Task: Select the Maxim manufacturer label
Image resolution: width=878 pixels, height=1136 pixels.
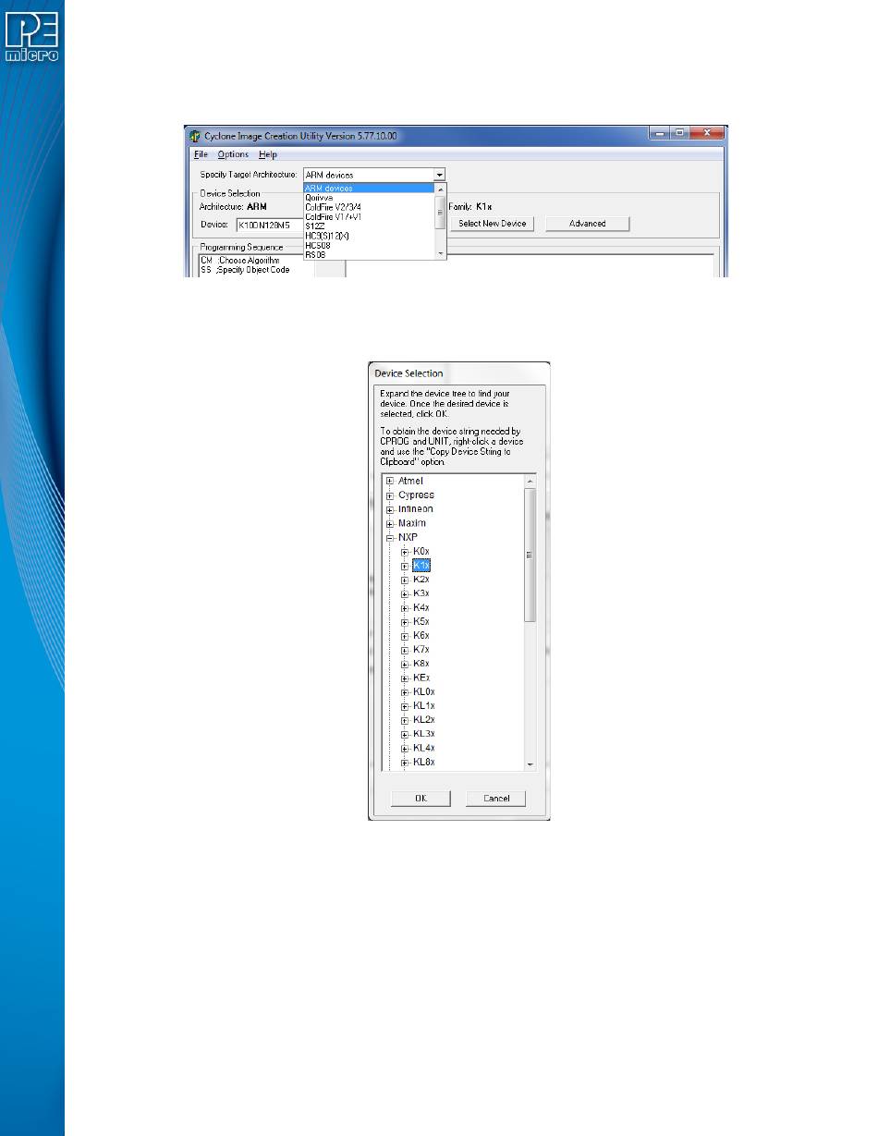Action: [x=412, y=524]
